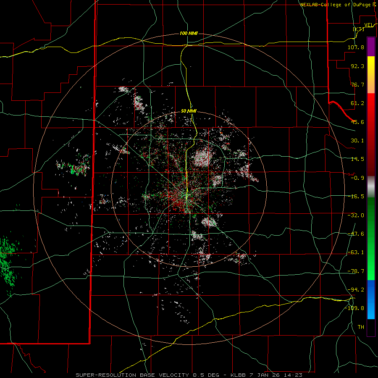Pick the purple segment of the color bar
378x378 pixels.
pyautogui.click(x=371, y=47)
